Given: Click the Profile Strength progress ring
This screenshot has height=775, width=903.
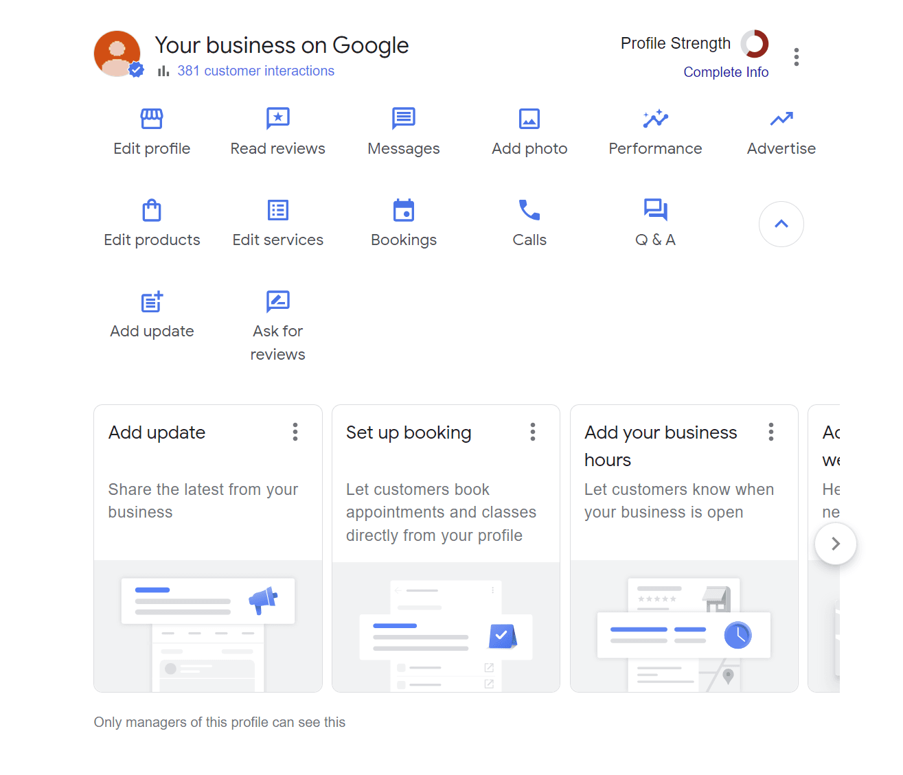Looking at the screenshot, I should (754, 44).
